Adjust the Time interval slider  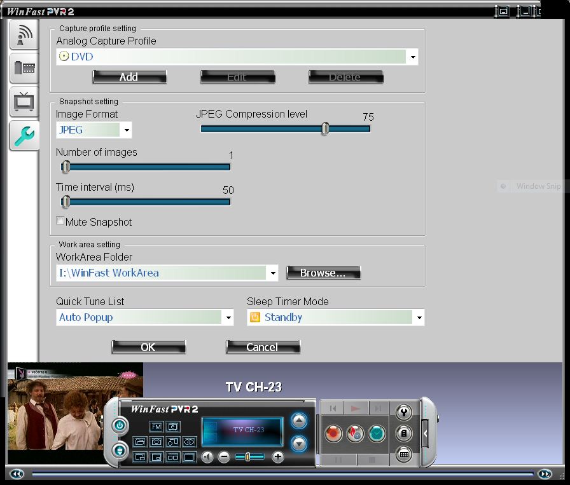[x=66, y=202]
